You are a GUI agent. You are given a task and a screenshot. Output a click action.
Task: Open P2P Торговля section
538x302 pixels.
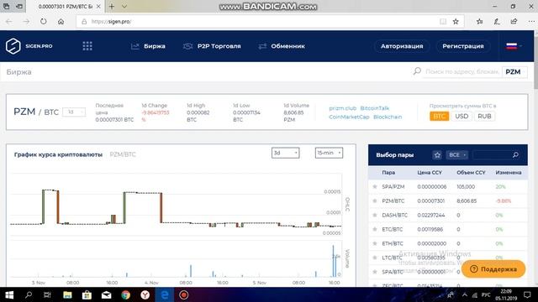click(x=212, y=46)
